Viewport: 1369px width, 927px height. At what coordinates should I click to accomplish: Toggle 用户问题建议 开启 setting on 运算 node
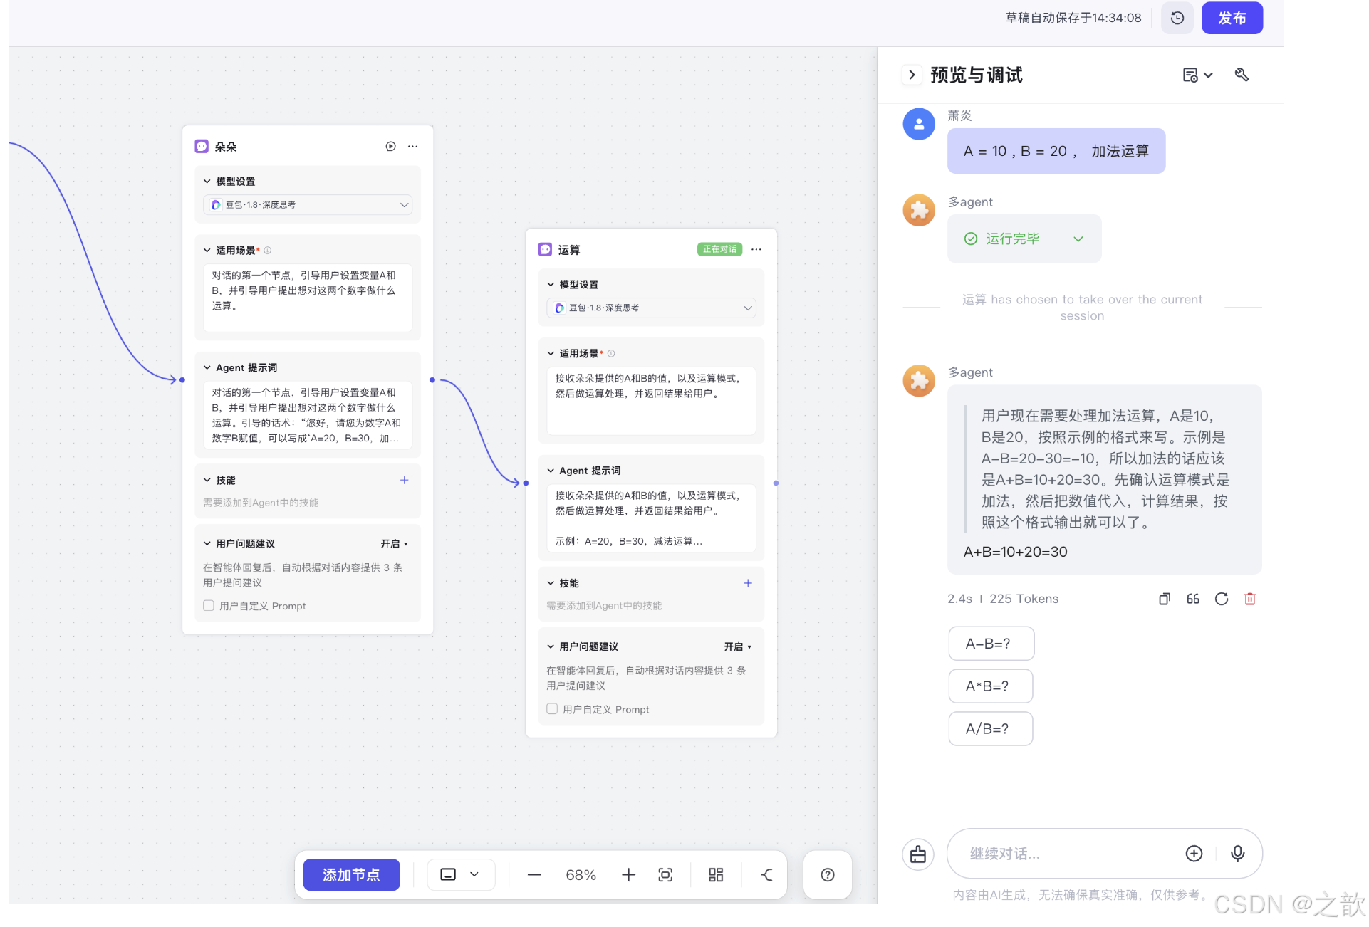point(738,646)
